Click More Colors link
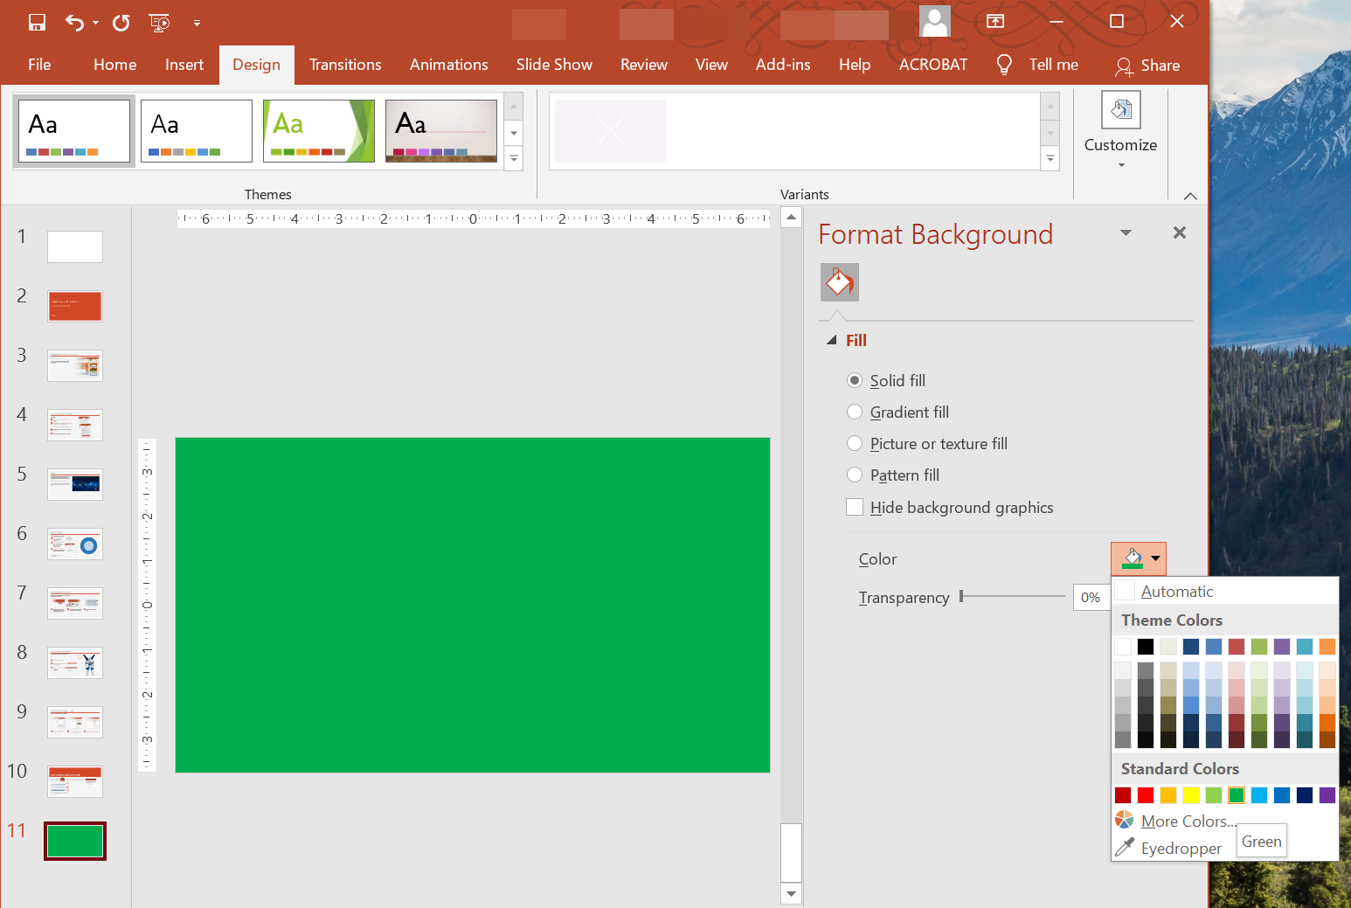The height and width of the screenshot is (908, 1351). point(1188,821)
